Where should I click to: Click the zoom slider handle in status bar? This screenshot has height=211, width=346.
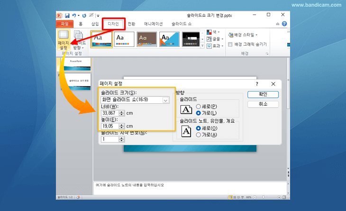(263, 197)
